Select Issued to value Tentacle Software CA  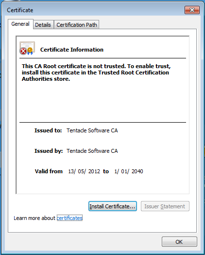[92, 130]
